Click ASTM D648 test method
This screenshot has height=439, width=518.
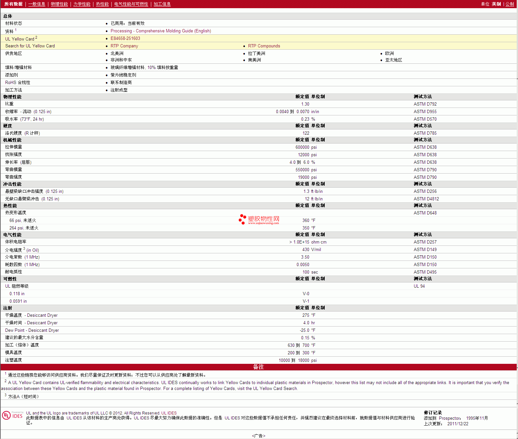425,213
